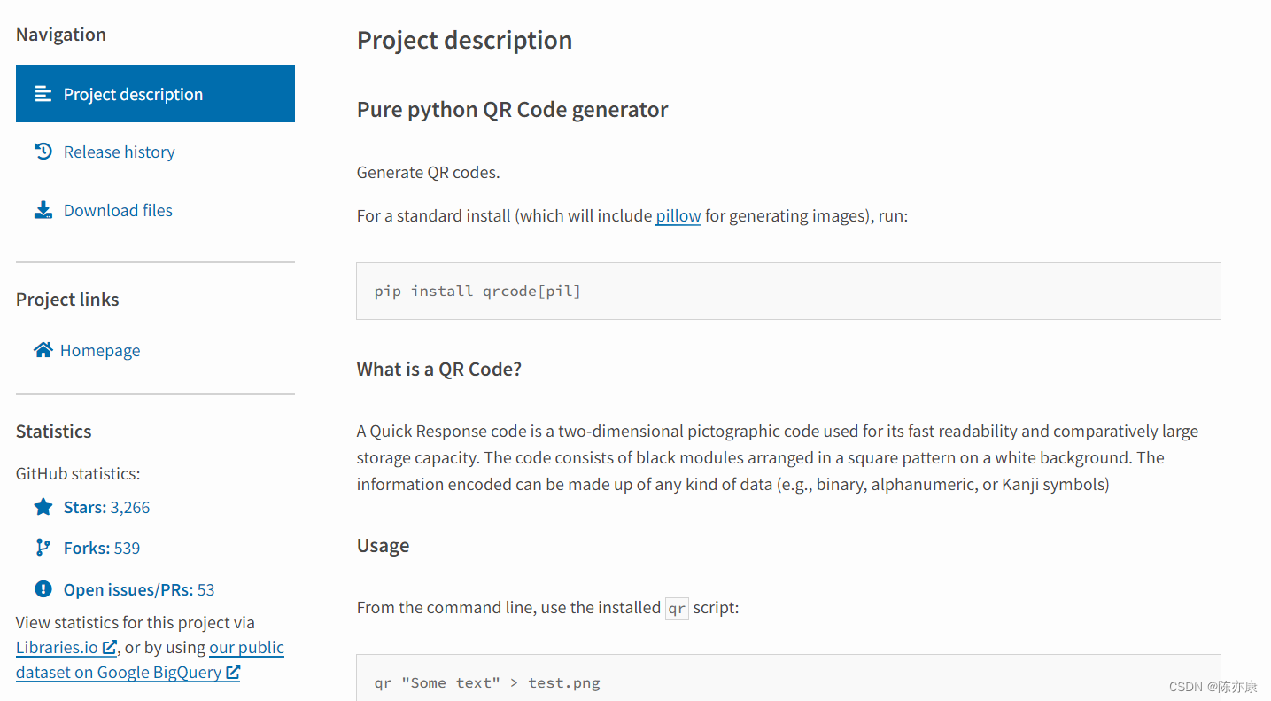Click the Forks branch icon
The height and width of the screenshot is (701, 1271).
point(43,548)
